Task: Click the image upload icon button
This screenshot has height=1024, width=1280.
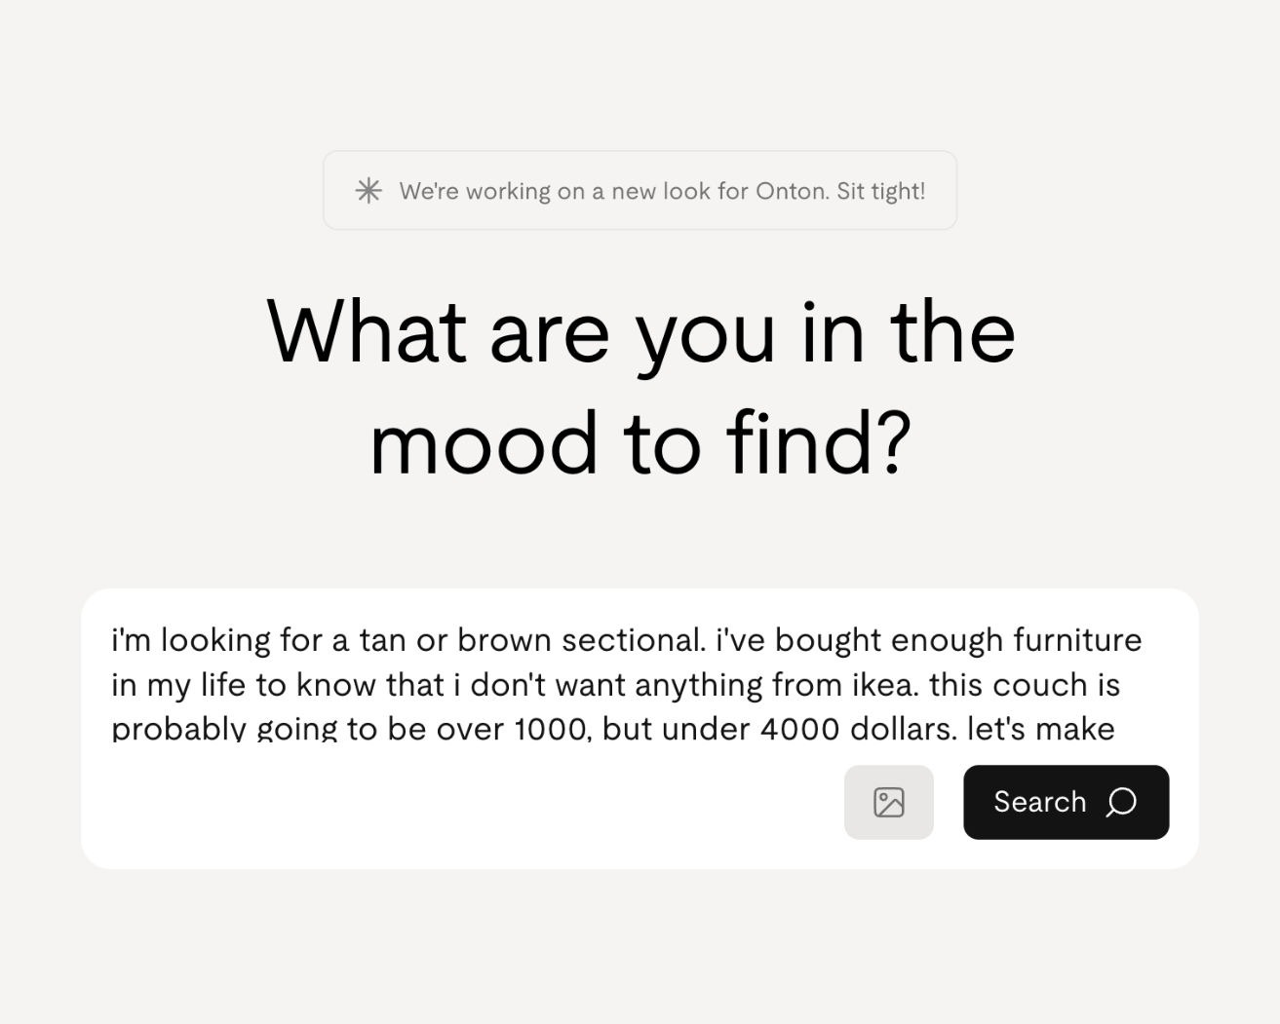Action: click(x=888, y=802)
